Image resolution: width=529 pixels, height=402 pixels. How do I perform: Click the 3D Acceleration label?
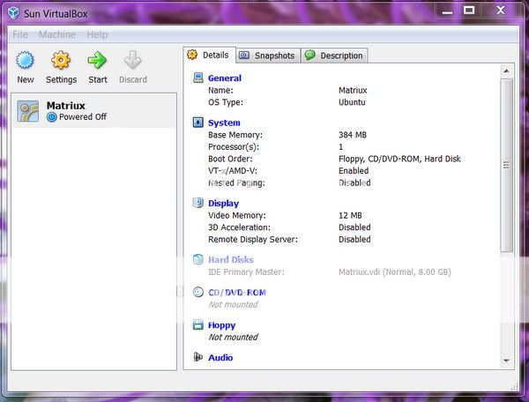tap(239, 227)
